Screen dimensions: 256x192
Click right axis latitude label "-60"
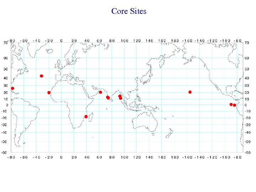(247, 153)
